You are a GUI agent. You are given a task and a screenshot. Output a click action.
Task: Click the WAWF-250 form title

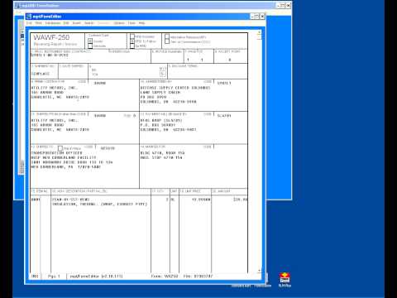tap(51, 37)
